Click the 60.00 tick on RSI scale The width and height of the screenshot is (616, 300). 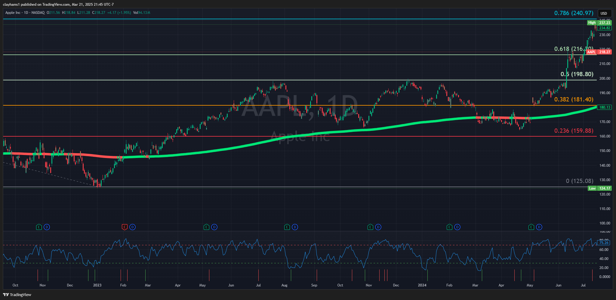[x=604, y=250]
